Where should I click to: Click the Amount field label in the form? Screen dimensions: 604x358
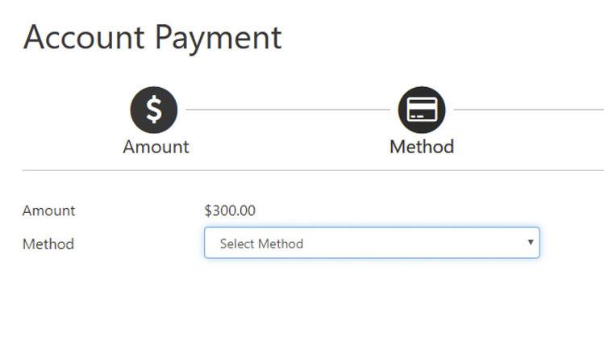click(x=48, y=210)
